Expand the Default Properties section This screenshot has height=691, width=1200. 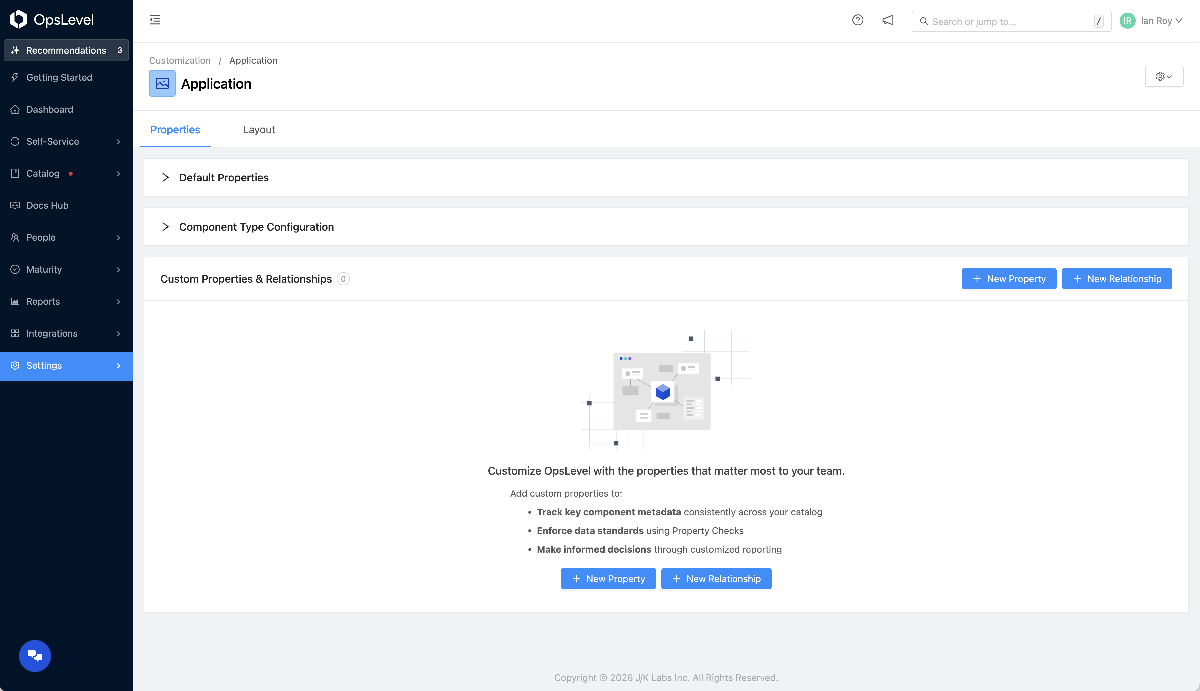(x=165, y=177)
